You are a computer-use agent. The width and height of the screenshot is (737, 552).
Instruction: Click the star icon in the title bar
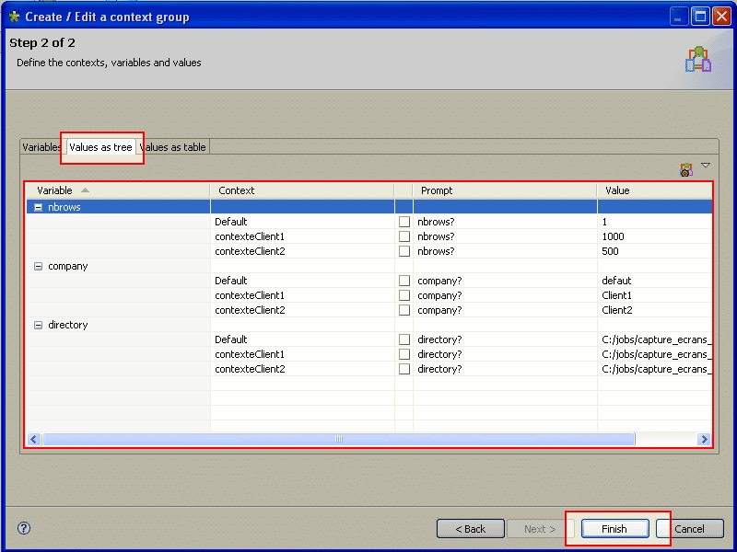14,17
